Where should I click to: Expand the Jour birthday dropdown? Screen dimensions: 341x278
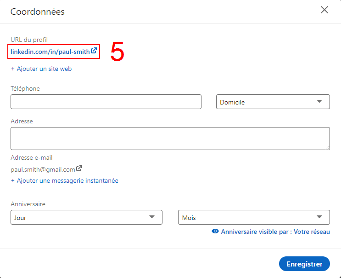tap(86, 218)
